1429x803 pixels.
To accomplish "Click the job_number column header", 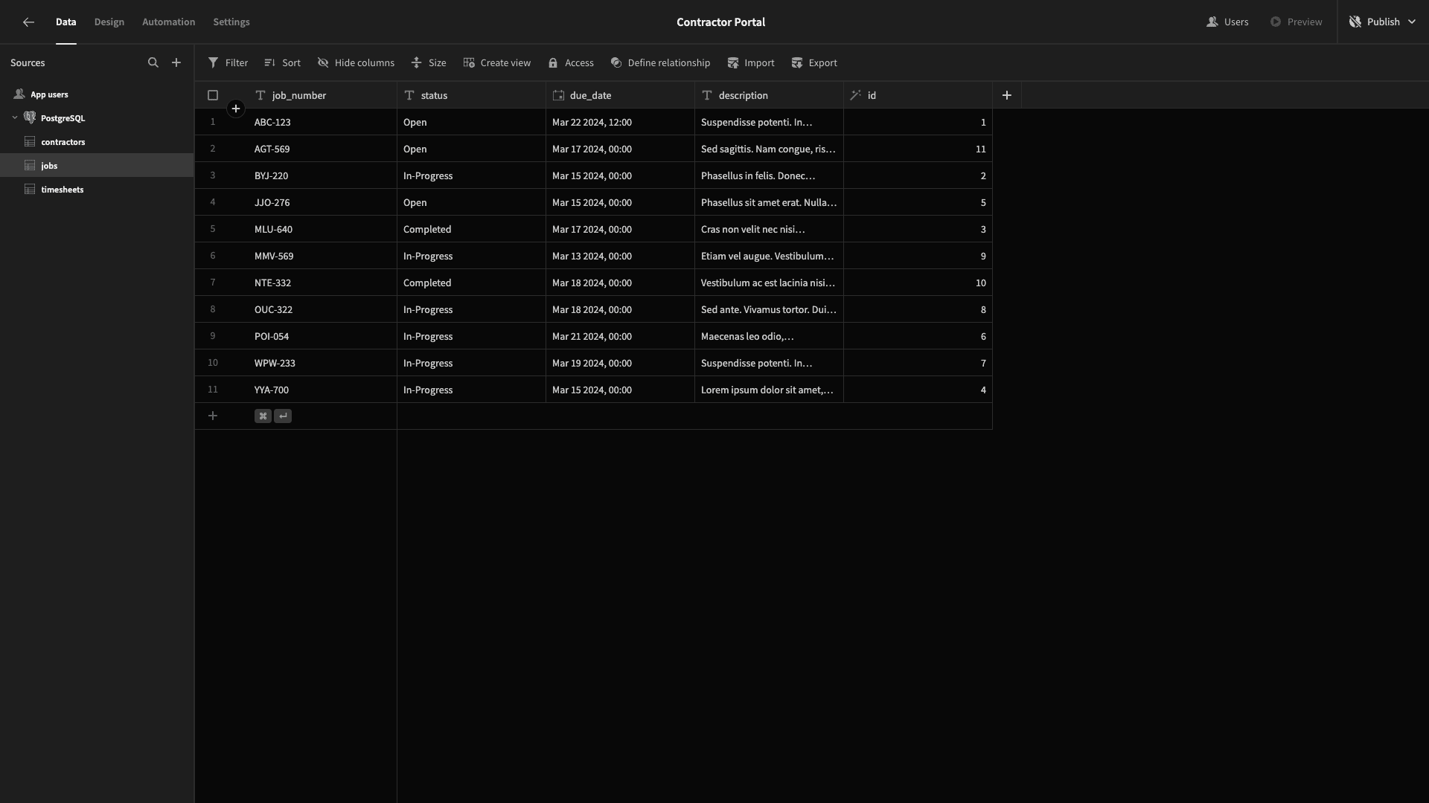I will tap(322, 95).
